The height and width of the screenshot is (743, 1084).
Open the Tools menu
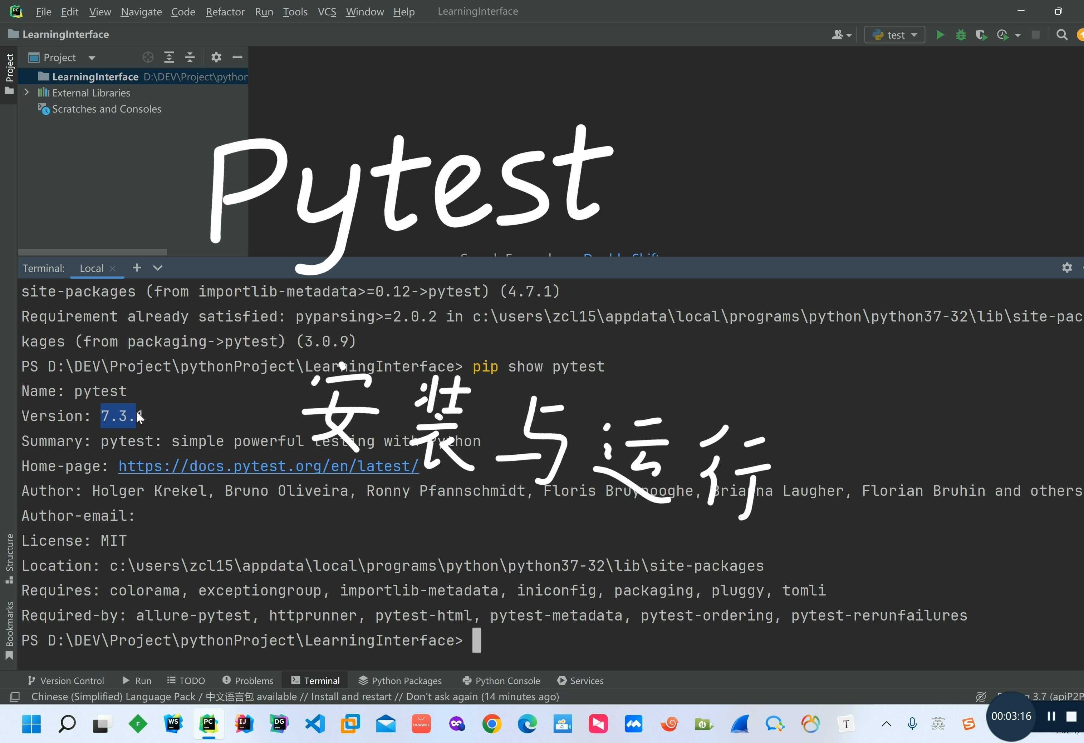click(x=295, y=12)
